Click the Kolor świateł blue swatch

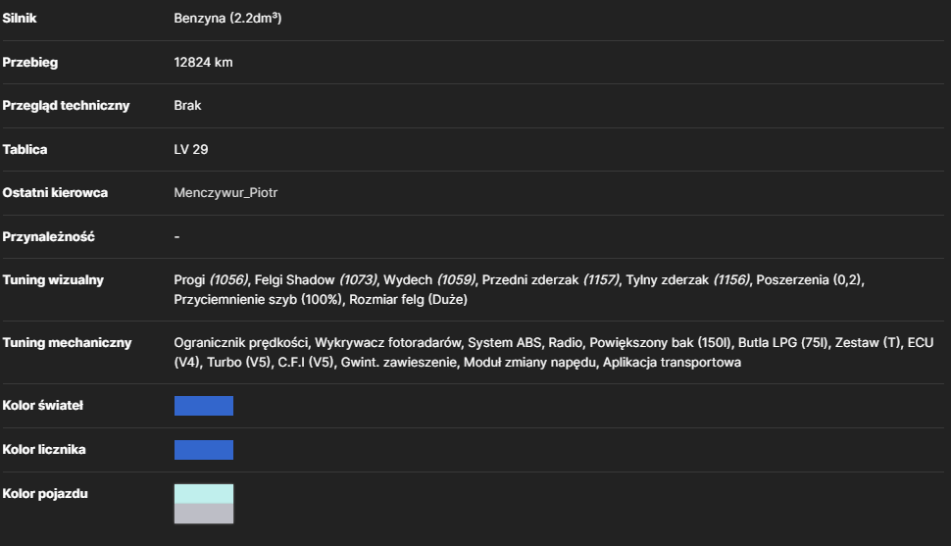(x=204, y=406)
